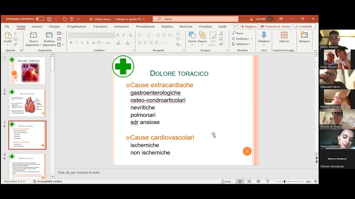355x199 pixels.
Task: Click the Add-ins icon
Action: pyautogui.click(x=284, y=35)
